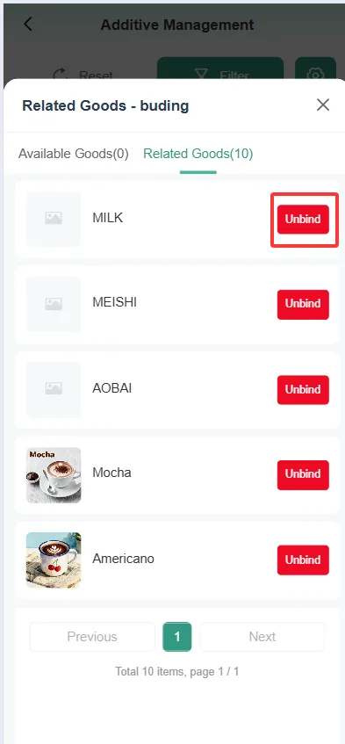Unbind the Mocha item

click(303, 474)
